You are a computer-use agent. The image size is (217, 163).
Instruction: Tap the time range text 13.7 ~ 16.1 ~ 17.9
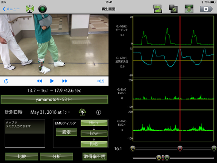(x=54, y=91)
